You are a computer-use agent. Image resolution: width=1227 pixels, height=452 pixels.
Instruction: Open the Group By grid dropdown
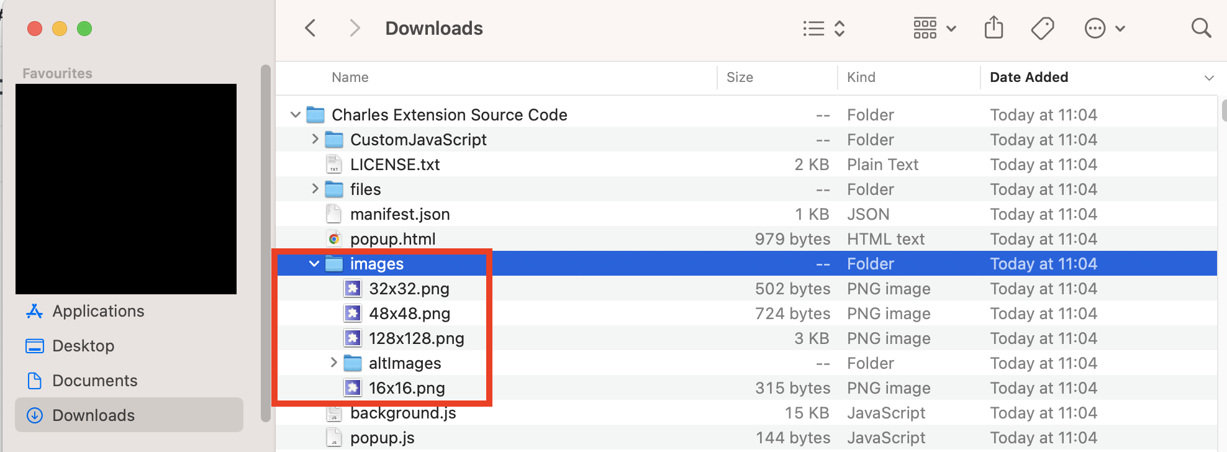pyautogui.click(x=934, y=29)
